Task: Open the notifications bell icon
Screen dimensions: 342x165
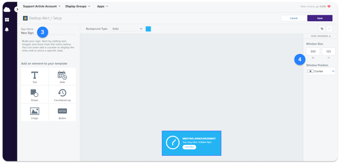Action: click(7, 30)
